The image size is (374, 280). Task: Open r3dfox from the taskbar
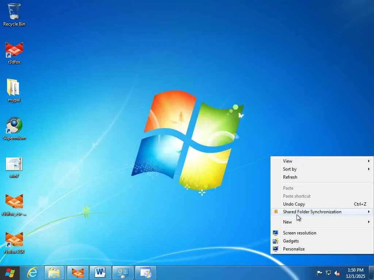click(x=77, y=273)
